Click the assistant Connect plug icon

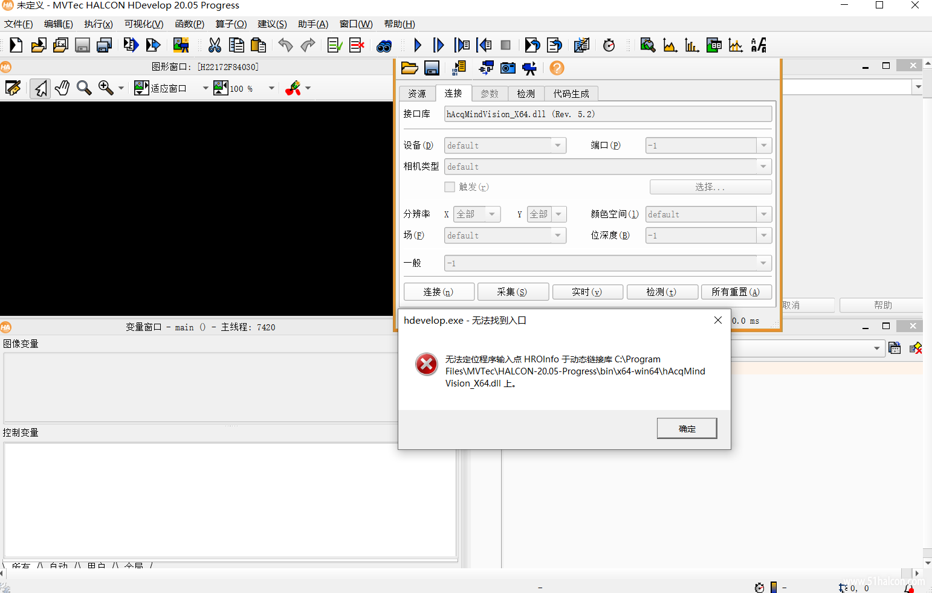pyautogui.click(x=486, y=68)
